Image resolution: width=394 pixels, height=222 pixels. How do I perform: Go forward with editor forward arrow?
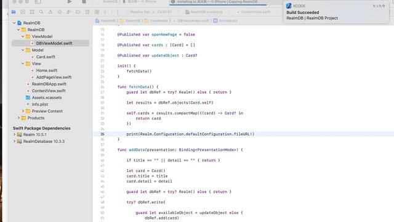[112, 12]
